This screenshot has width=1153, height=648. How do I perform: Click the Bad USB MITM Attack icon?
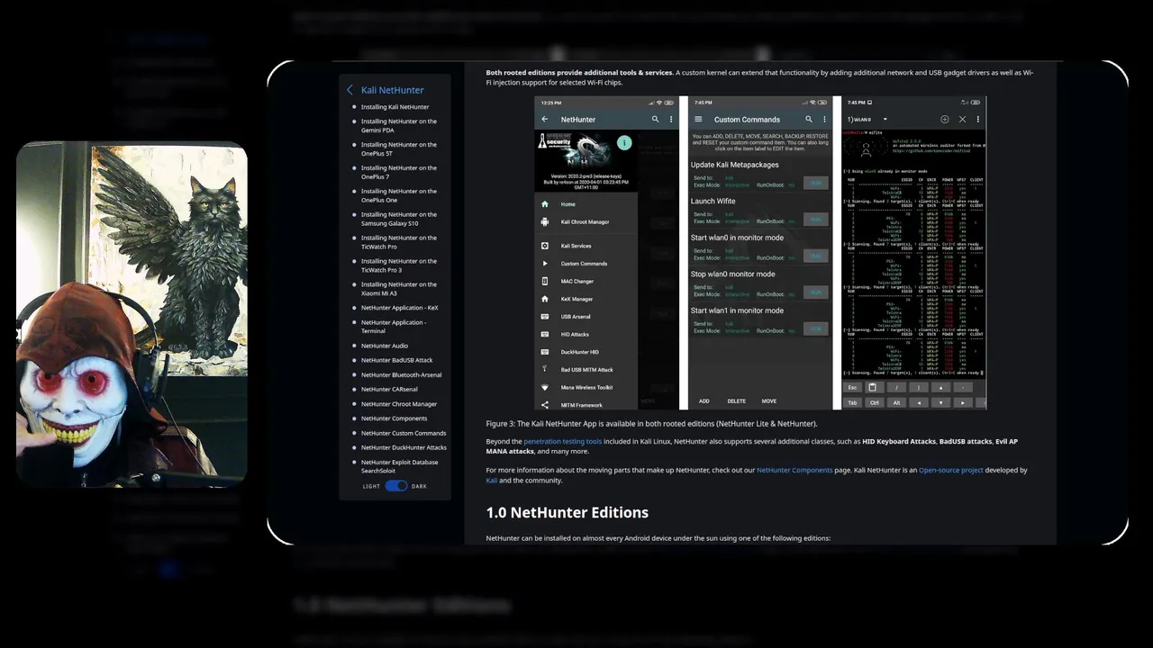tap(544, 369)
